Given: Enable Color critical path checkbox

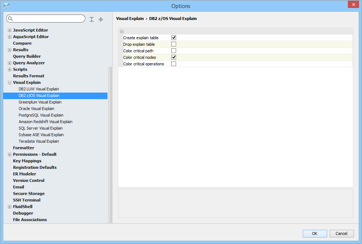Looking at the screenshot, I should coord(174,50).
